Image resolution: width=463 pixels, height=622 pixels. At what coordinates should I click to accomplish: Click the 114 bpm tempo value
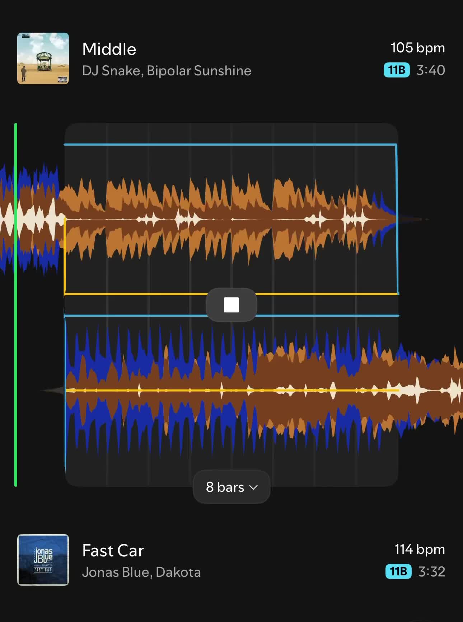click(420, 549)
